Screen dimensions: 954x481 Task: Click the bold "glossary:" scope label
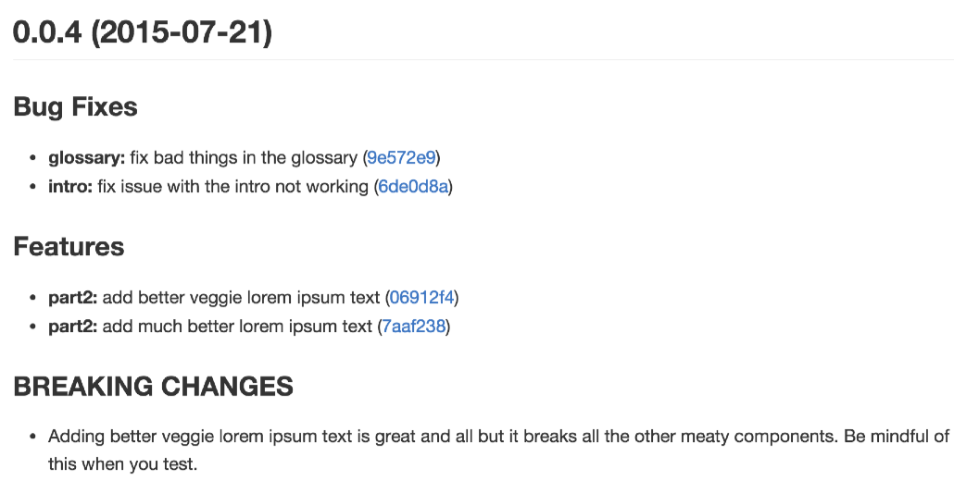click(x=86, y=157)
